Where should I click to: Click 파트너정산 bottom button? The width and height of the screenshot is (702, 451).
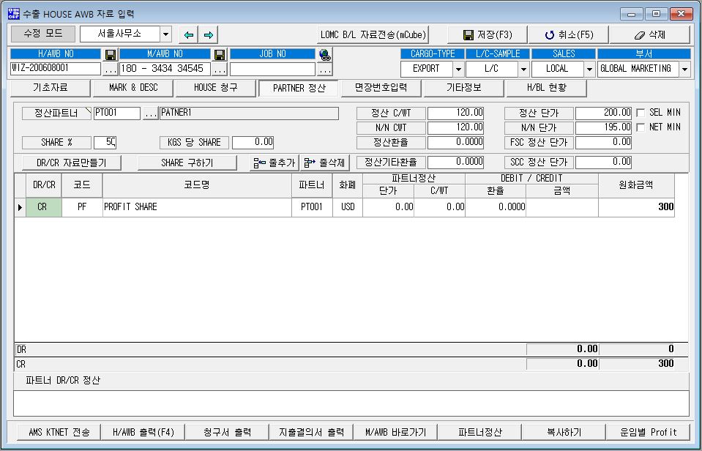480,432
